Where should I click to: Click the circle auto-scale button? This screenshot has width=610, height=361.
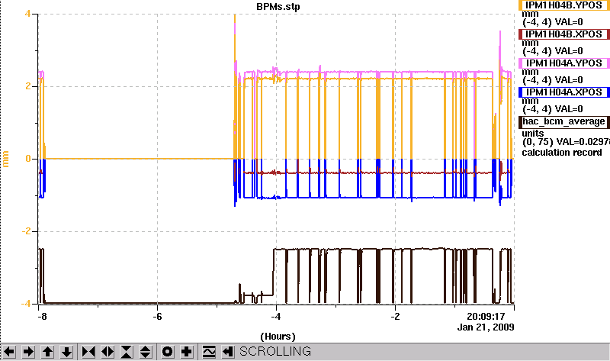(x=167, y=352)
